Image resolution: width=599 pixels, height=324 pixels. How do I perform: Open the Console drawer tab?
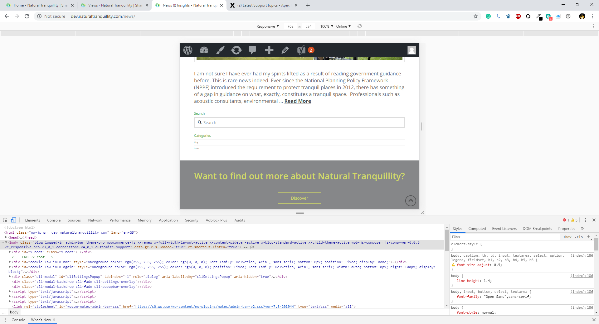(x=18, y=320)
